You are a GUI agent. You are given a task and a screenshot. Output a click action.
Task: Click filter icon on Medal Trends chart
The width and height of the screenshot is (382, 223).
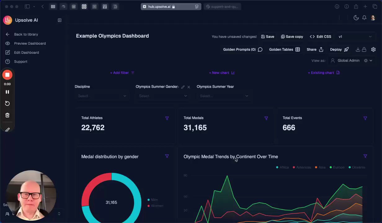(365, 156)
